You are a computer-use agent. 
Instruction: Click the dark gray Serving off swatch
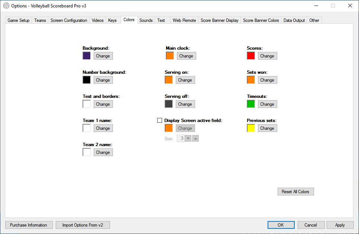pos(169,104)
